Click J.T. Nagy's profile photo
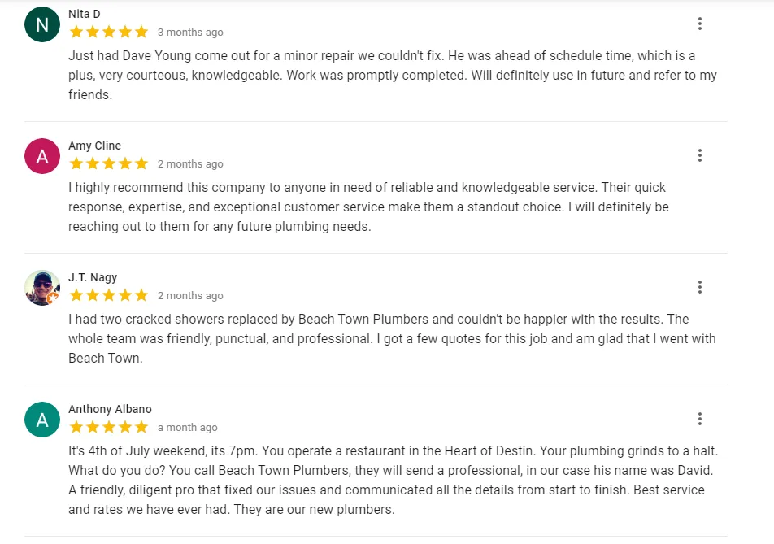The image size is (774, 544). tap(42, 288)
